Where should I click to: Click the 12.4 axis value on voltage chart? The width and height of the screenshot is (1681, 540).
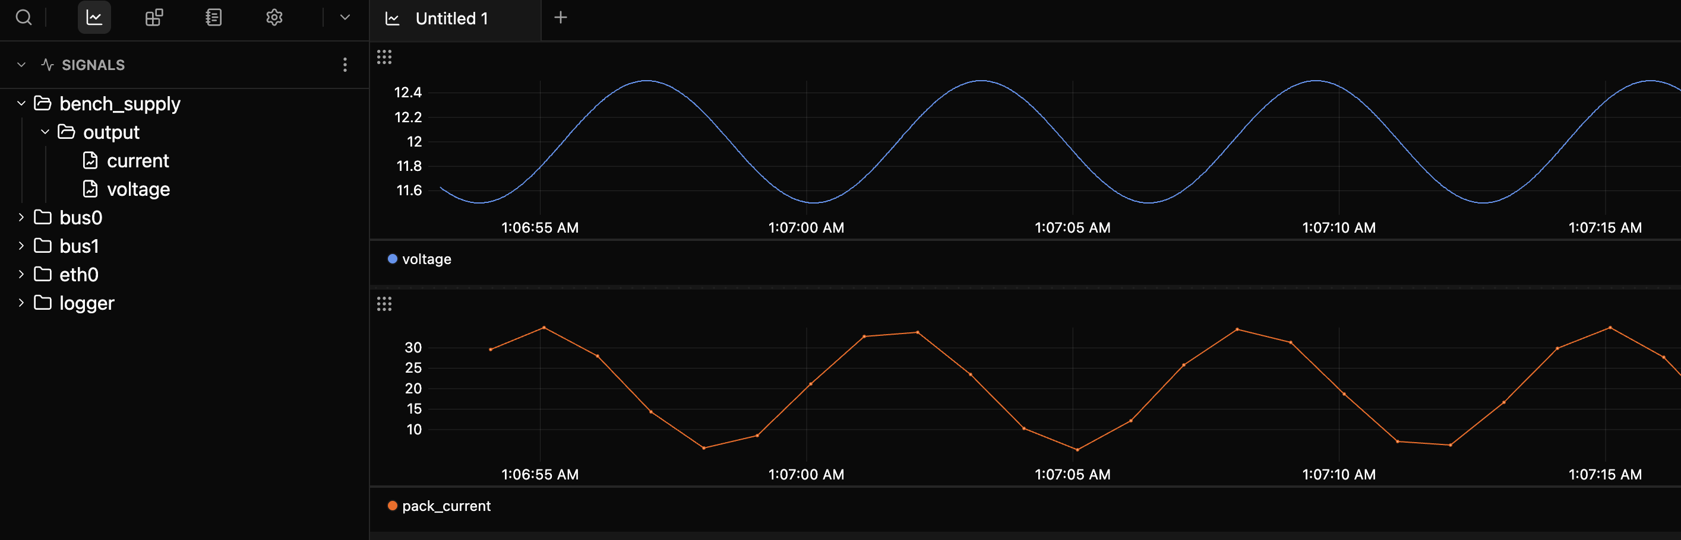tap(408, 93)
